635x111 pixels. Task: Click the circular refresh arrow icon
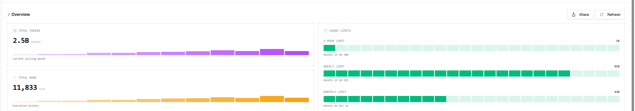tap(602, 15)
